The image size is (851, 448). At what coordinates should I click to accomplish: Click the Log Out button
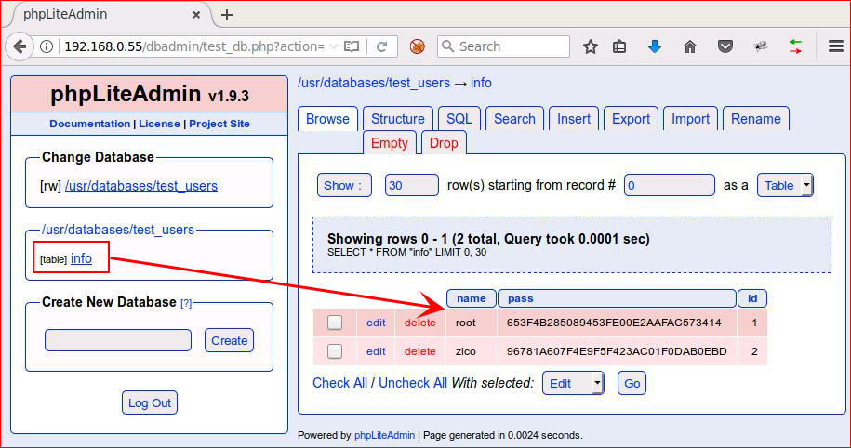pos(149,403)
